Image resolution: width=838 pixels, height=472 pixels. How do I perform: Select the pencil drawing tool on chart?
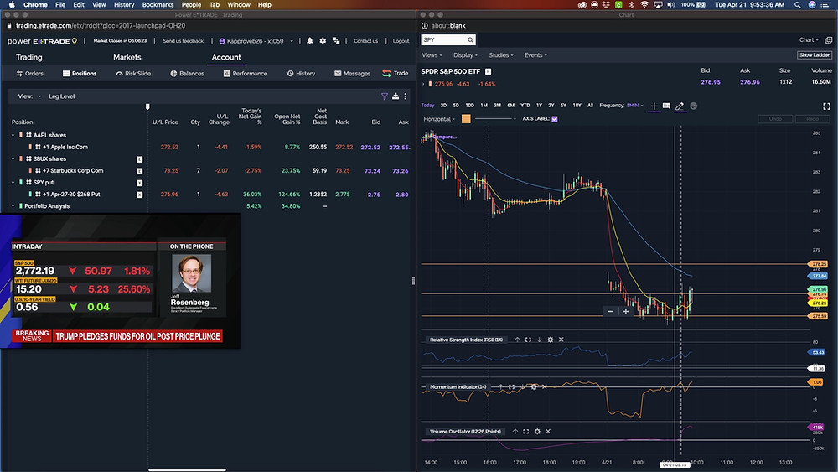(680, 106)
